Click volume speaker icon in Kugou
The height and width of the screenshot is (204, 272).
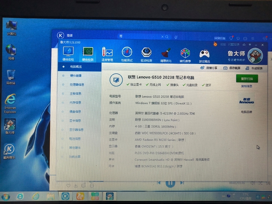click(x=253, y=183)
